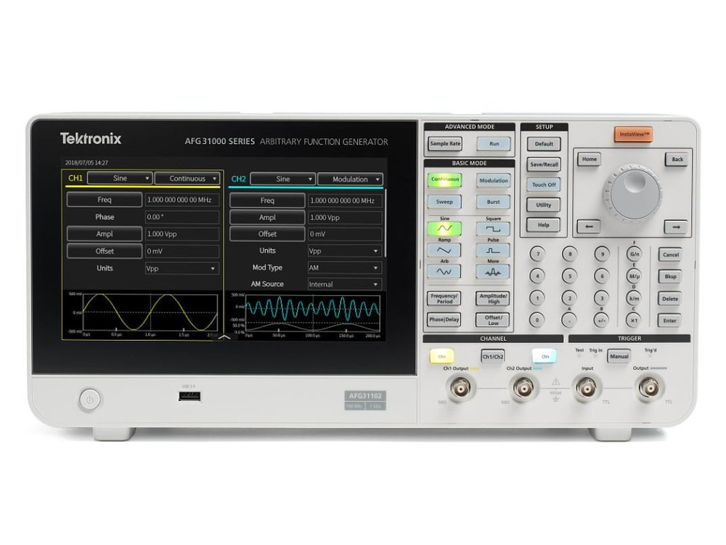
Task: Select the Ramp waveform icon
Action: tap(444, 251)
